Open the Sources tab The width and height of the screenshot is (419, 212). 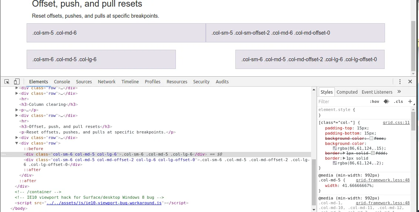[84, 81]
